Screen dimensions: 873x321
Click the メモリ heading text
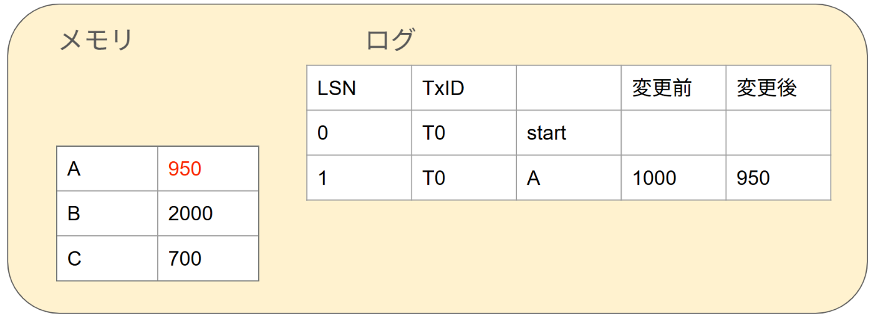tap(96, 40)
